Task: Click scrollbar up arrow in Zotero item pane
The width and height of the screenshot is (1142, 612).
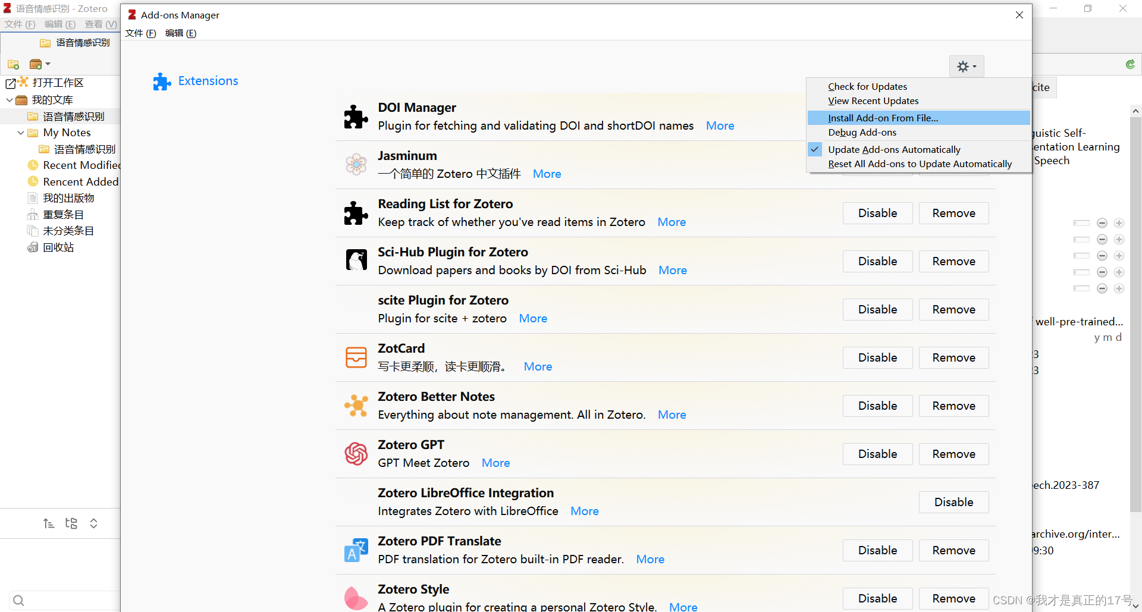Action: point(1135,111)
